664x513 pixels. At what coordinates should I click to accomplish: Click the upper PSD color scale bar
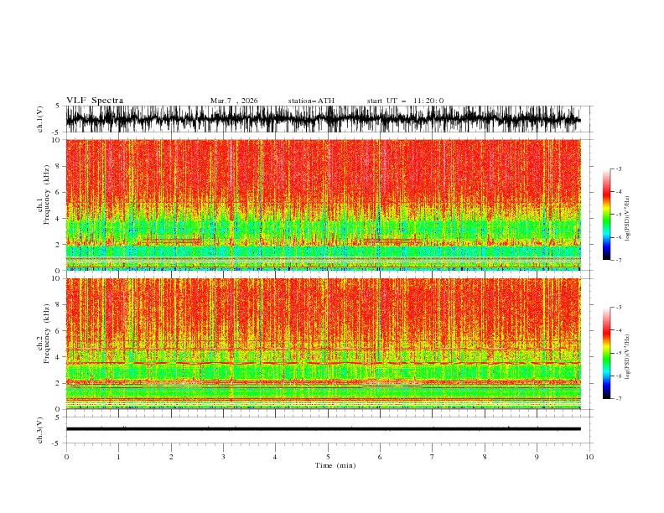click(606, 215)
